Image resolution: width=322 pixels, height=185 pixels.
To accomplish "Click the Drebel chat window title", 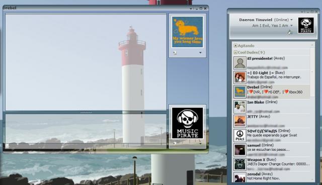I will pyautogui.click(x=10, y=8).
